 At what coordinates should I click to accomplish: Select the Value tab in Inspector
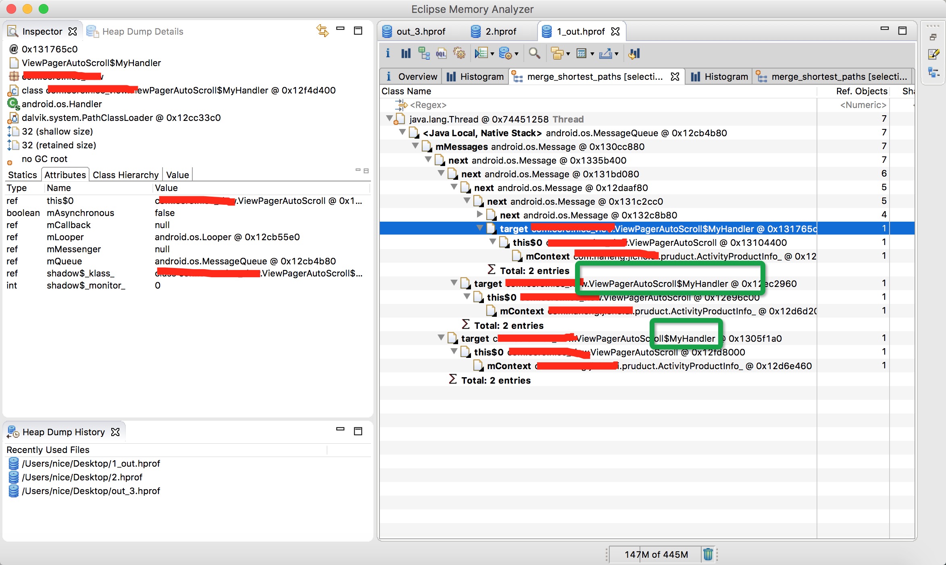pos(177,175)
